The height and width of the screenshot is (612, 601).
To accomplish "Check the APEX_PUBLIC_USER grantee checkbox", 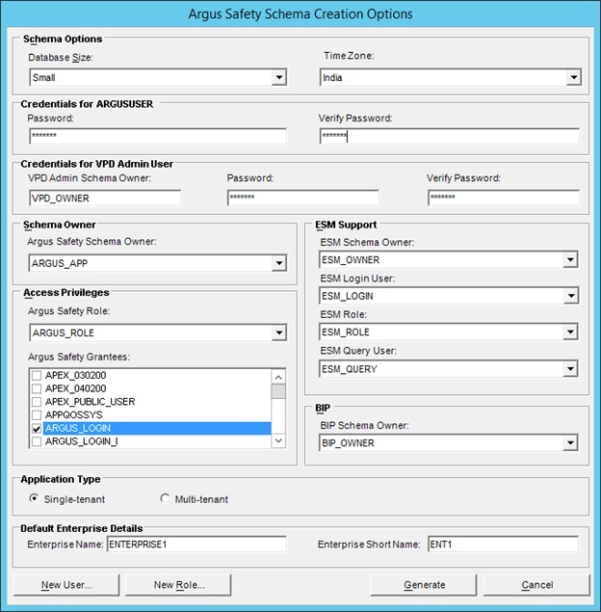I will (37, 402).
